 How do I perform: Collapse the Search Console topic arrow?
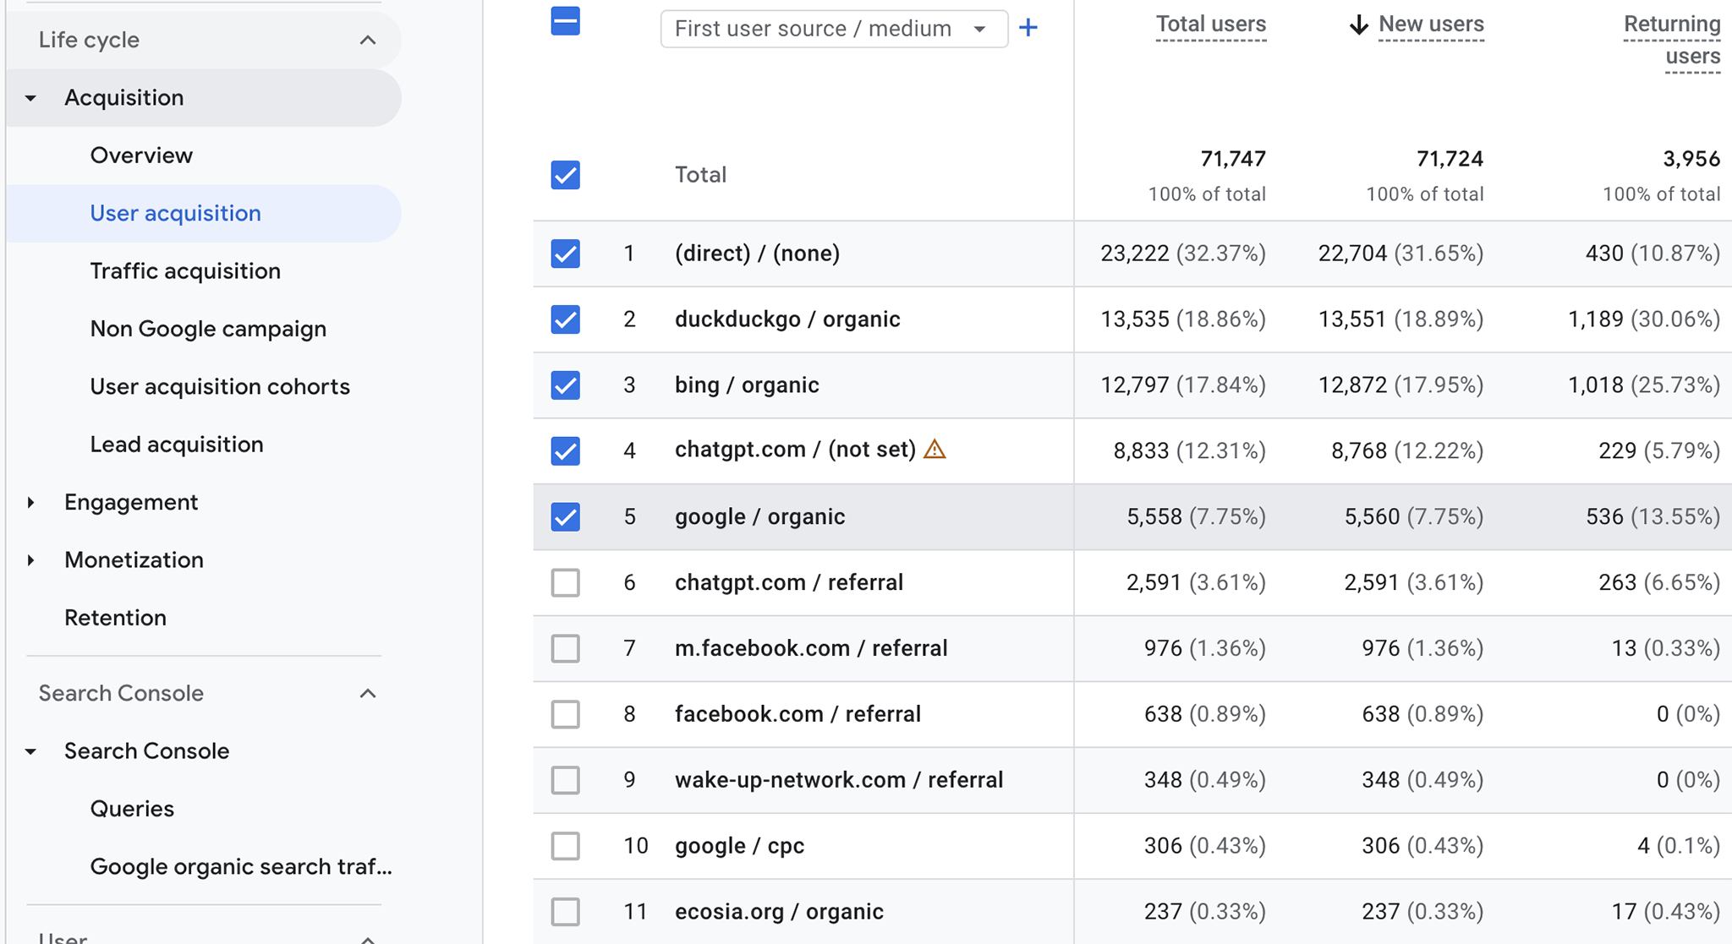point(31,751)
